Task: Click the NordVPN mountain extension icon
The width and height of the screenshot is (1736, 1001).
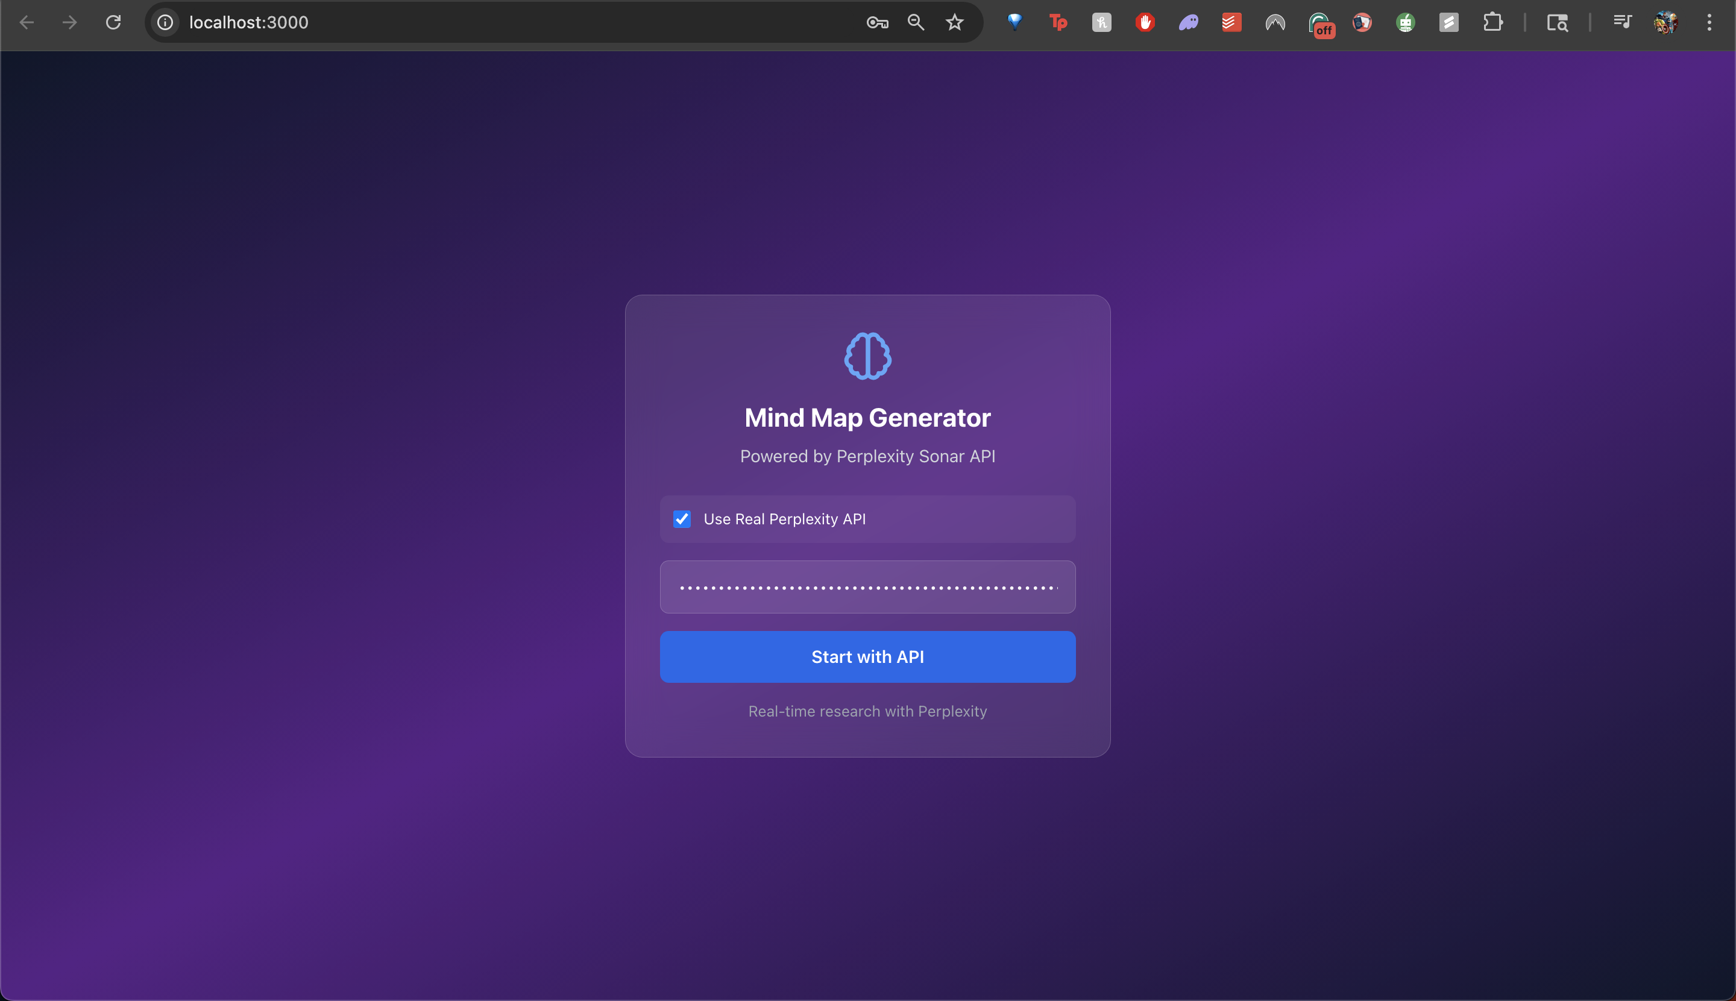Action: (x=1275, y=23)
